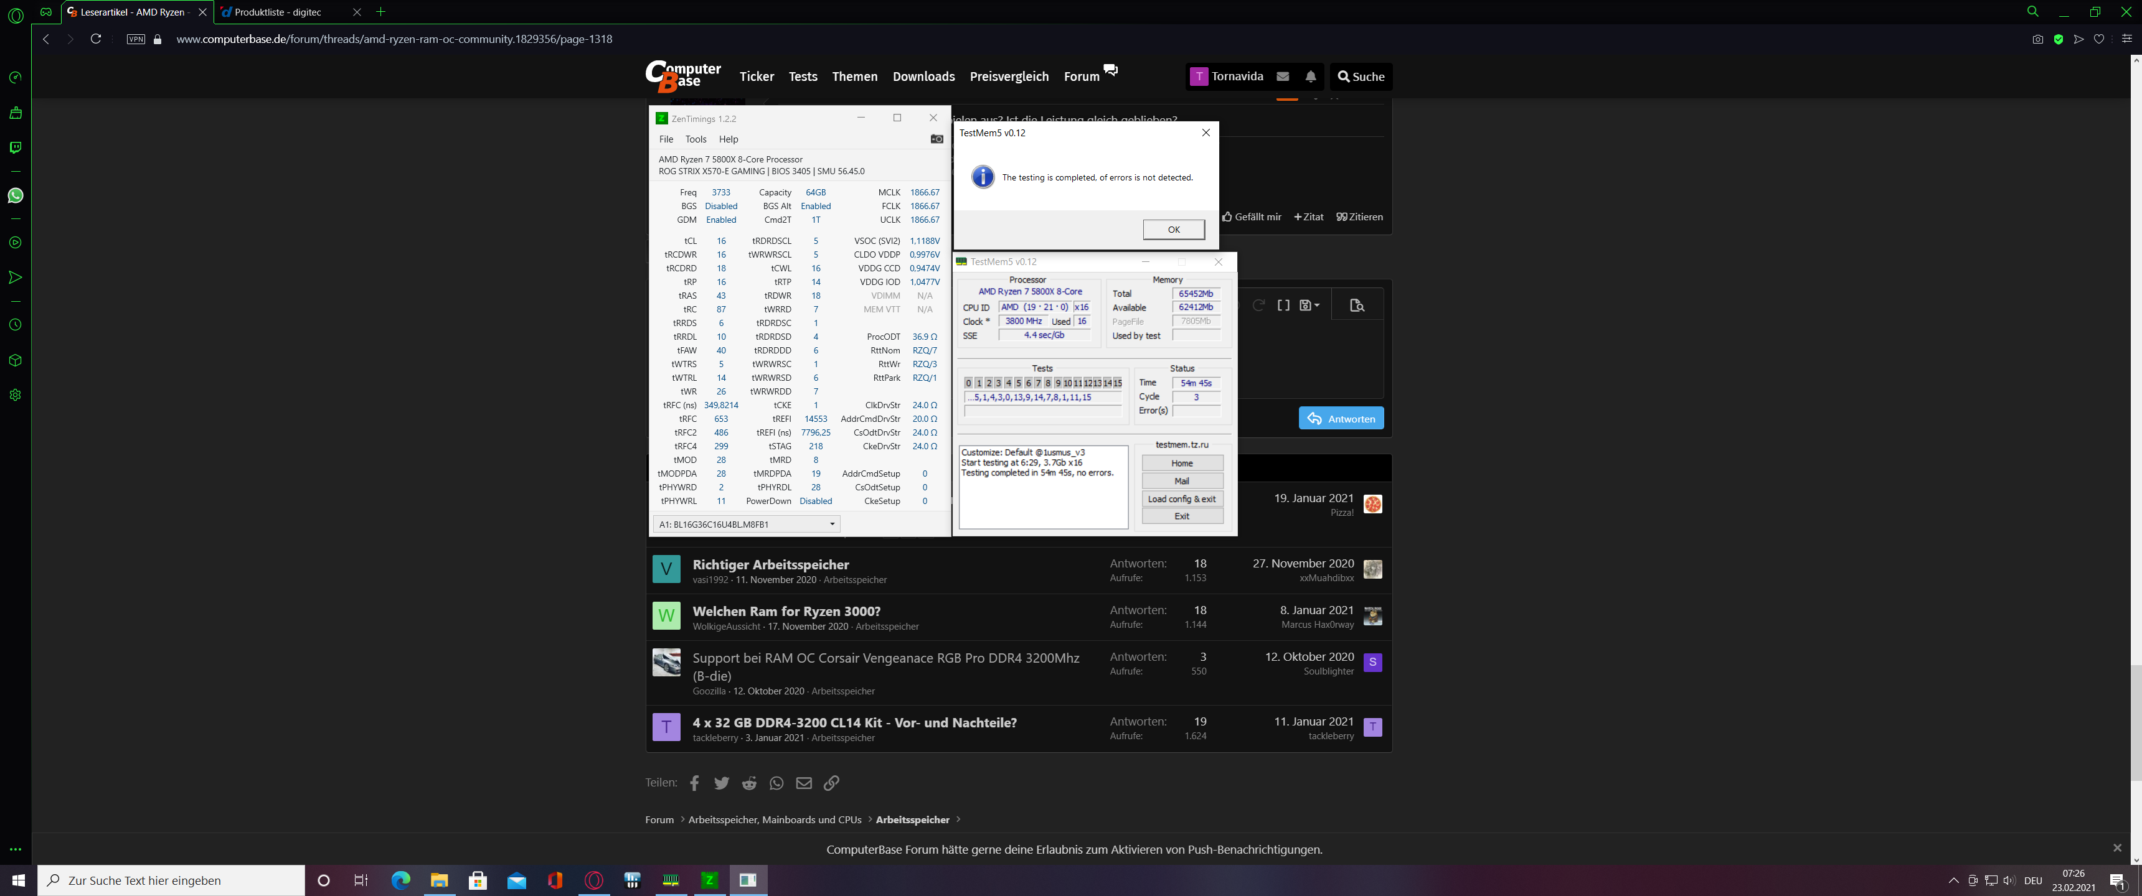The image size is (2142, 896).
Task: Expand the memory module A1 dropdown
Action: 831,525
